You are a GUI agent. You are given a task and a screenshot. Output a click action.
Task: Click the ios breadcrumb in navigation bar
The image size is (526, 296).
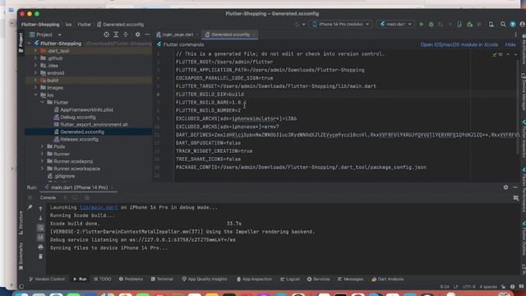coord(68,25)
